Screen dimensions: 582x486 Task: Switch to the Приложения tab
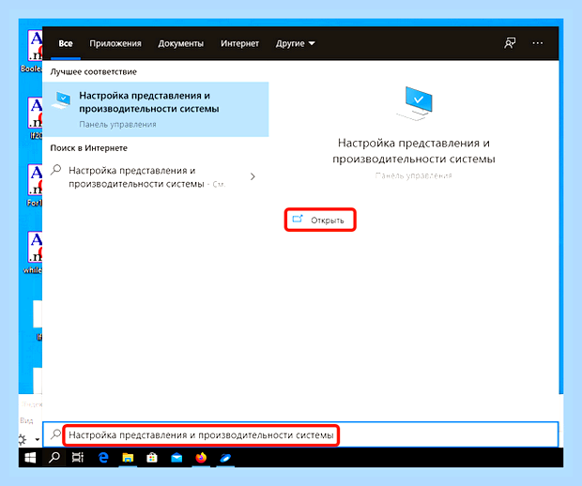[115, 44]
